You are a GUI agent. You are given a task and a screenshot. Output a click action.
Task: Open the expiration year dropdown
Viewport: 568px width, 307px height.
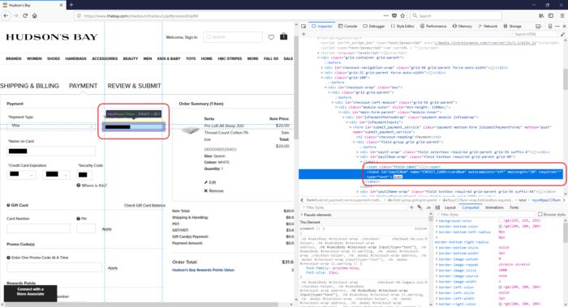(x=56, y=175)
